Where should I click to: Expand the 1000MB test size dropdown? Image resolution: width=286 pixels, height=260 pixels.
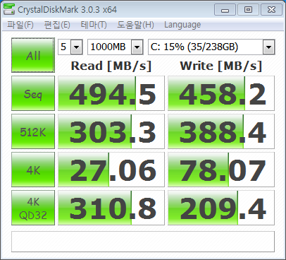137,47
